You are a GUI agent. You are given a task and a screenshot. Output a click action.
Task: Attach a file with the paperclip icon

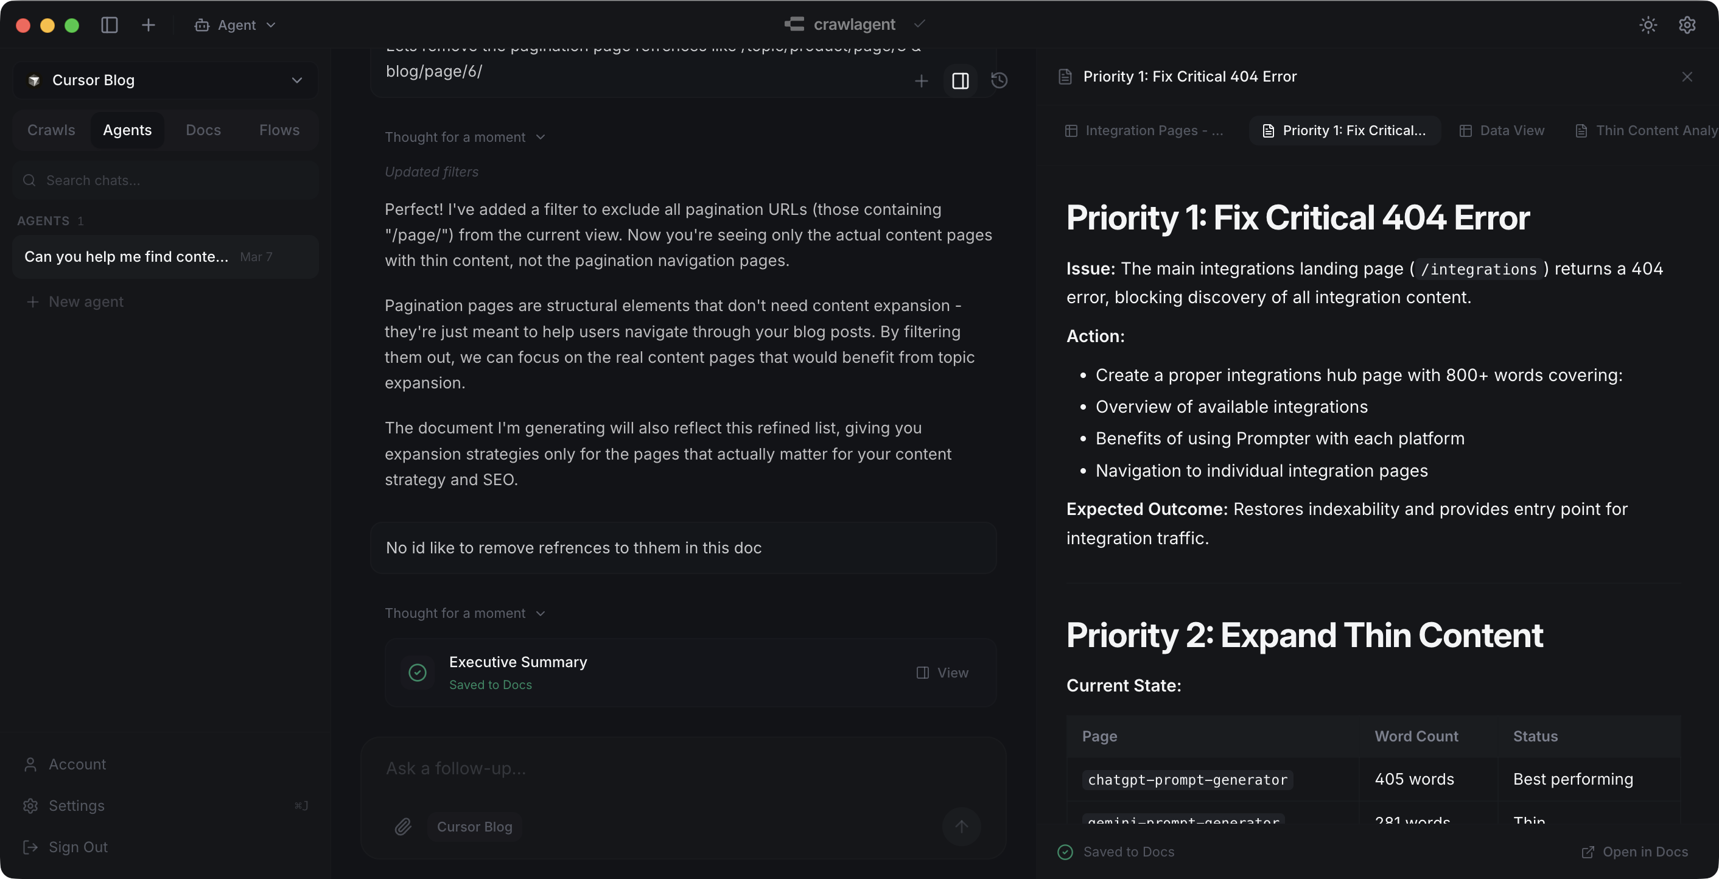(x=402, y=826)
